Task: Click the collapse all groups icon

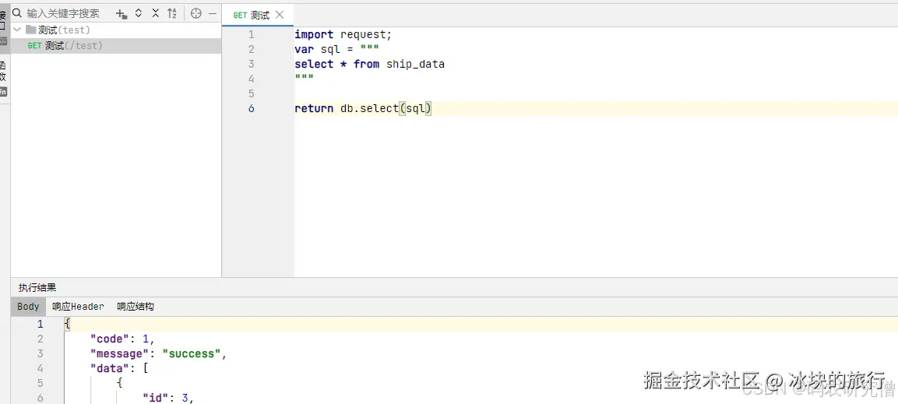Action: click(155, 13)
